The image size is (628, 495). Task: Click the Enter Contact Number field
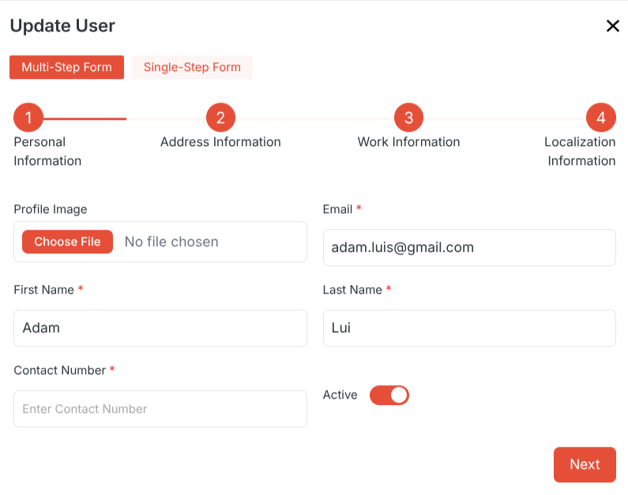click(160, 409)
